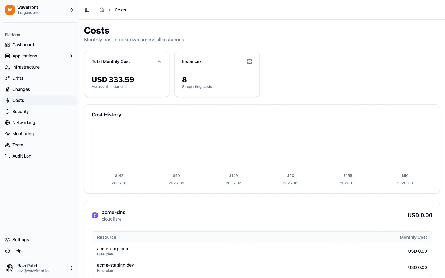Open Settings from the sidebar
The height and width of the screenshot is (278, 445).
pyautogui.click(x=21, y=240)
